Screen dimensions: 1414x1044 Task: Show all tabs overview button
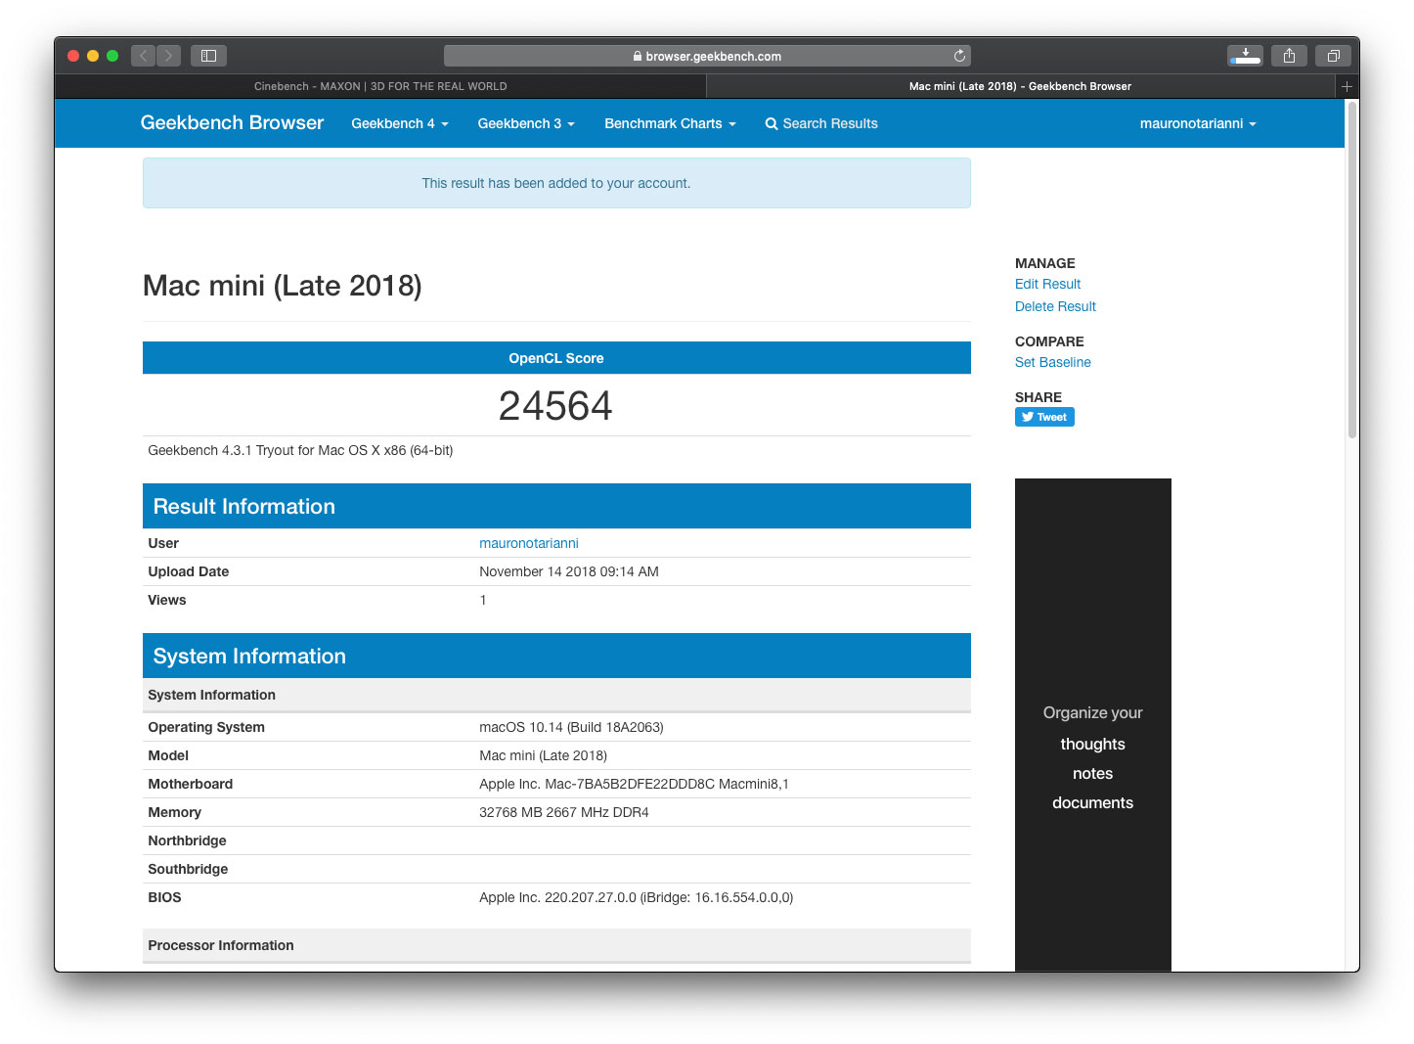click(x=1333, y=56)
